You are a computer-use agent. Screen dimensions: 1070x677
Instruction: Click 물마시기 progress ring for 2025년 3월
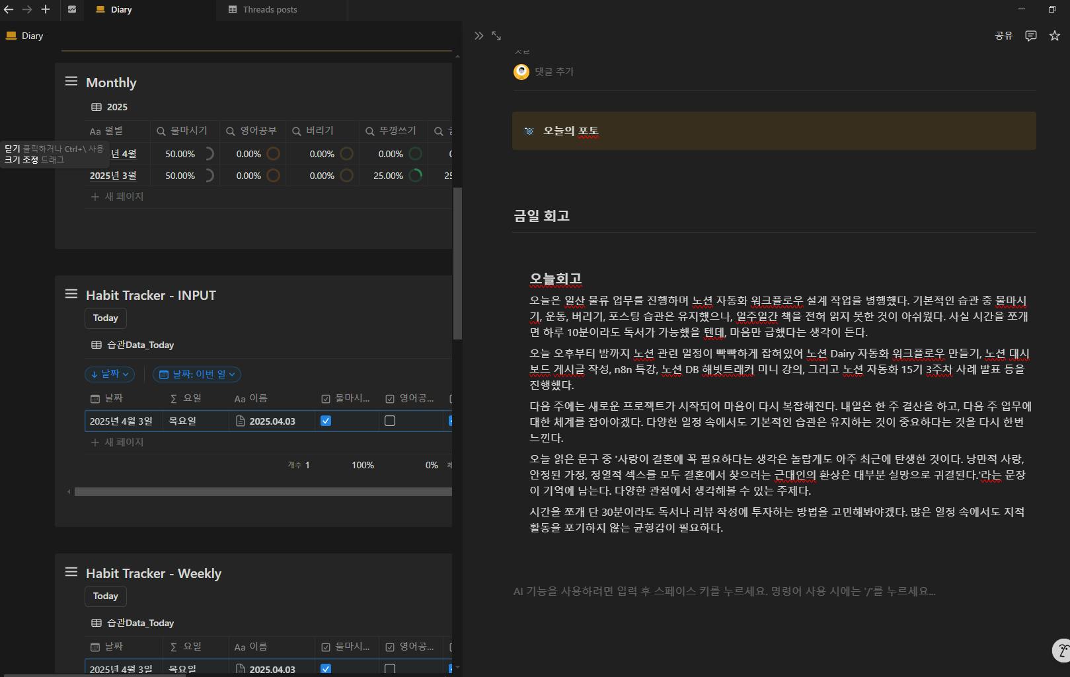pyautogui.click(x=208, y=176)
